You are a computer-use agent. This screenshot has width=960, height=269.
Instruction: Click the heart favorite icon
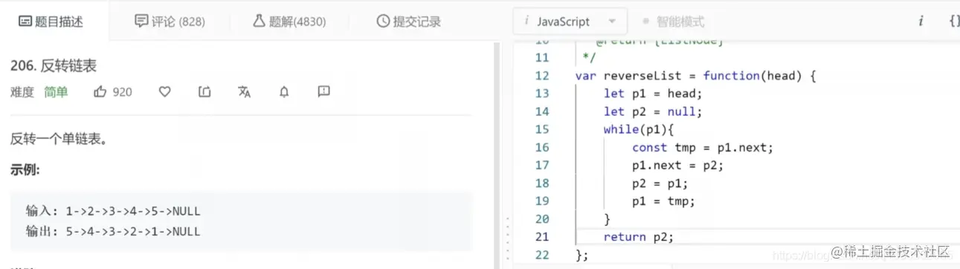165,92
